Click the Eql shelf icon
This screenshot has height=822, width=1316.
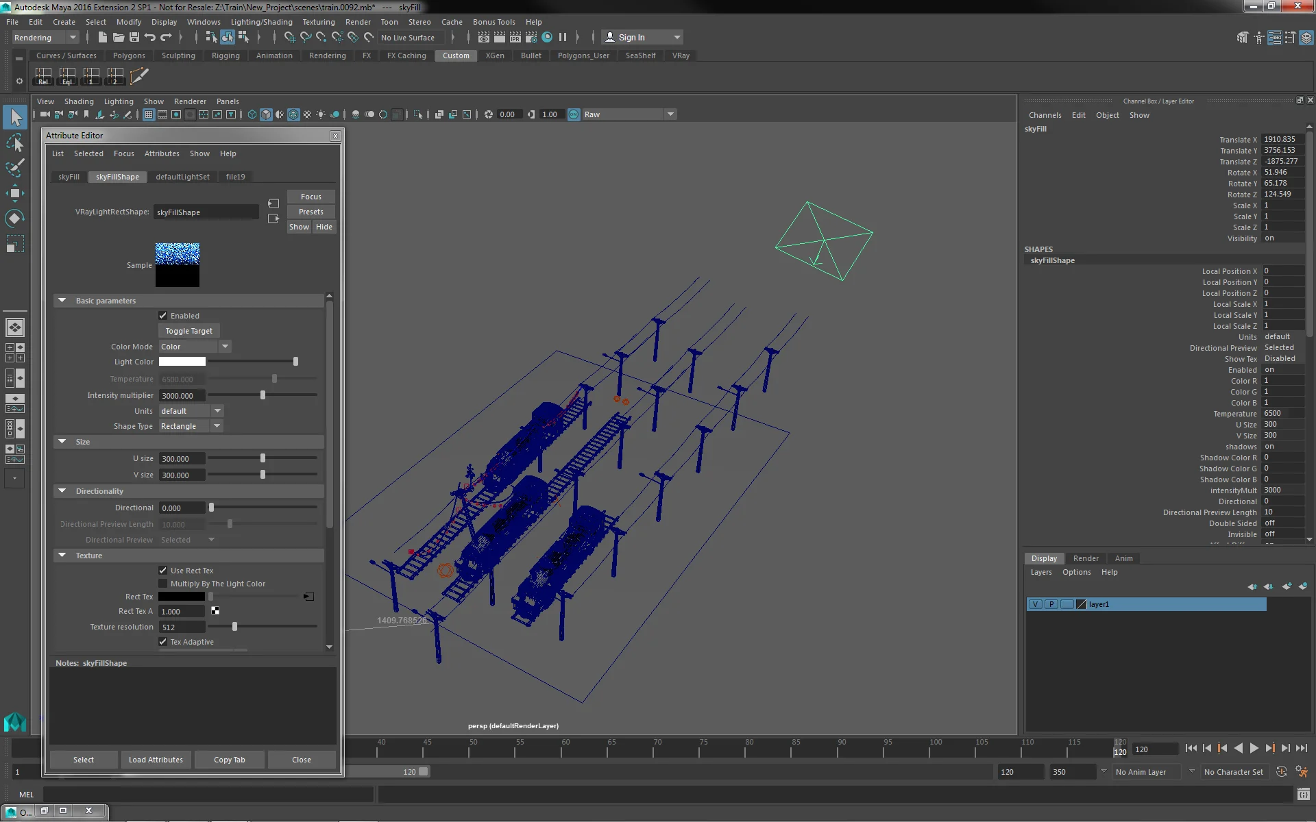point(67,76)
